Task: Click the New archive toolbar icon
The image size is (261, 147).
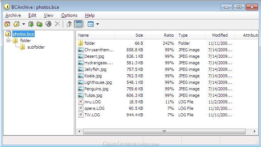Action: point(7,24)
